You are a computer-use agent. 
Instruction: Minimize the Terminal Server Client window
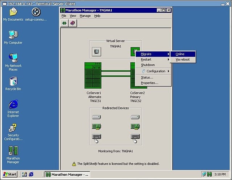pyautogui.click(x=223, y=4)
